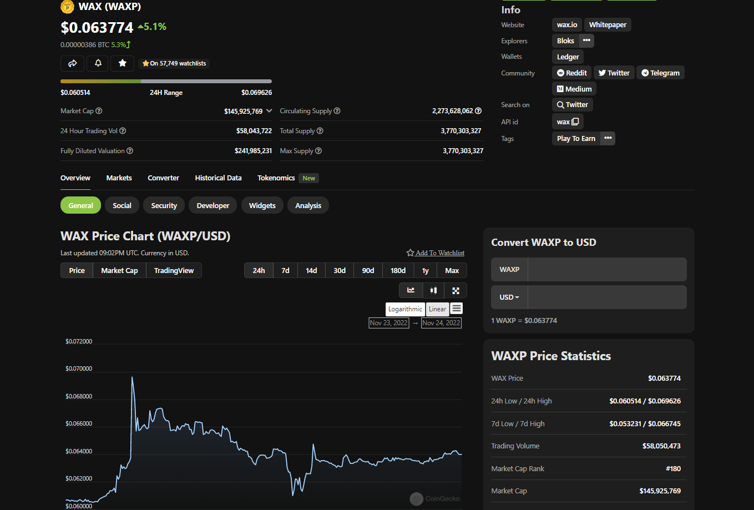Switch chart scale to Linear

pyautogui.click(x=437, y=309)
